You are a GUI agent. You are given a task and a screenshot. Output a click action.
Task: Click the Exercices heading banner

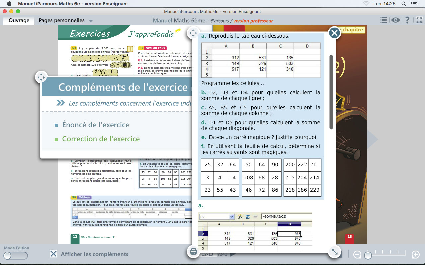pyautogui.click(x=90, y=33)
